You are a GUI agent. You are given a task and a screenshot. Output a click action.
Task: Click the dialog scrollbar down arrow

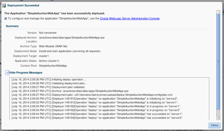tap(218, 118)
